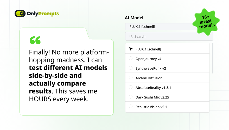Image resolution: width=229 pixels, height=130 pixels.
Task: Click the OnlyPrompts brand name text
Action: click(43, 14)
